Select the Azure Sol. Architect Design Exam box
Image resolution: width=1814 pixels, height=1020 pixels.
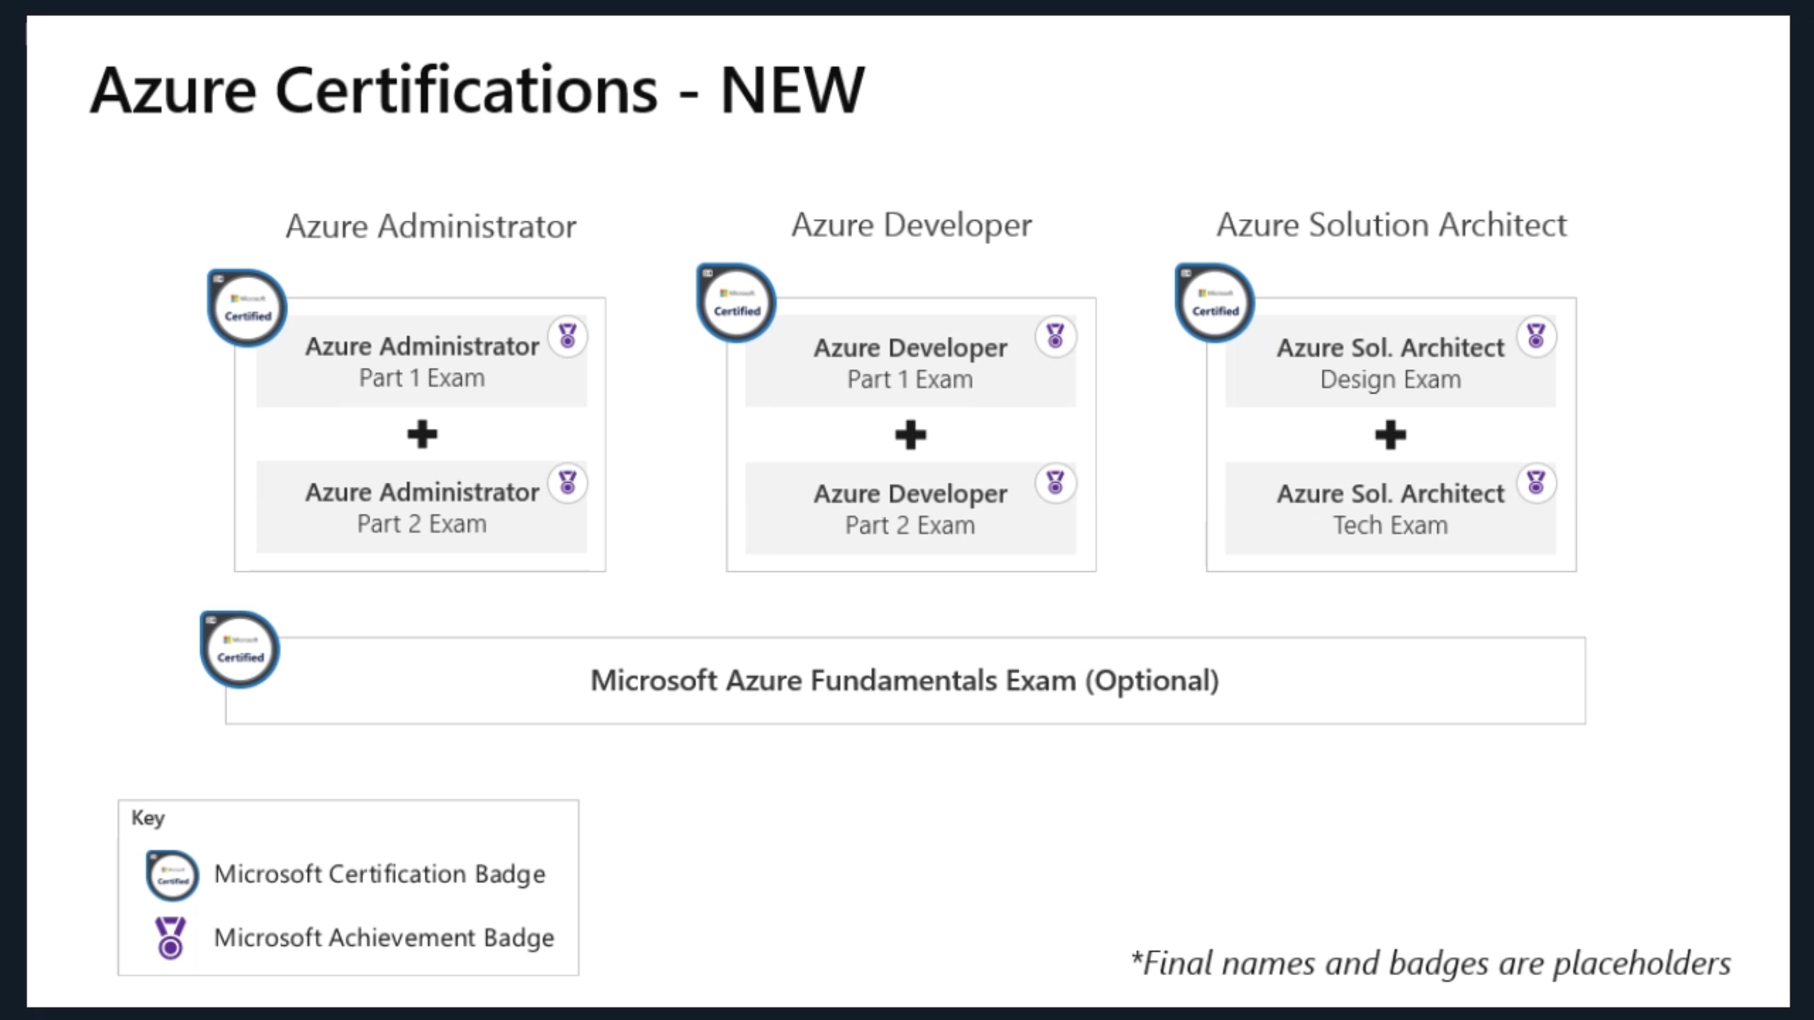pyautogui.click(x=1390, y=361)
